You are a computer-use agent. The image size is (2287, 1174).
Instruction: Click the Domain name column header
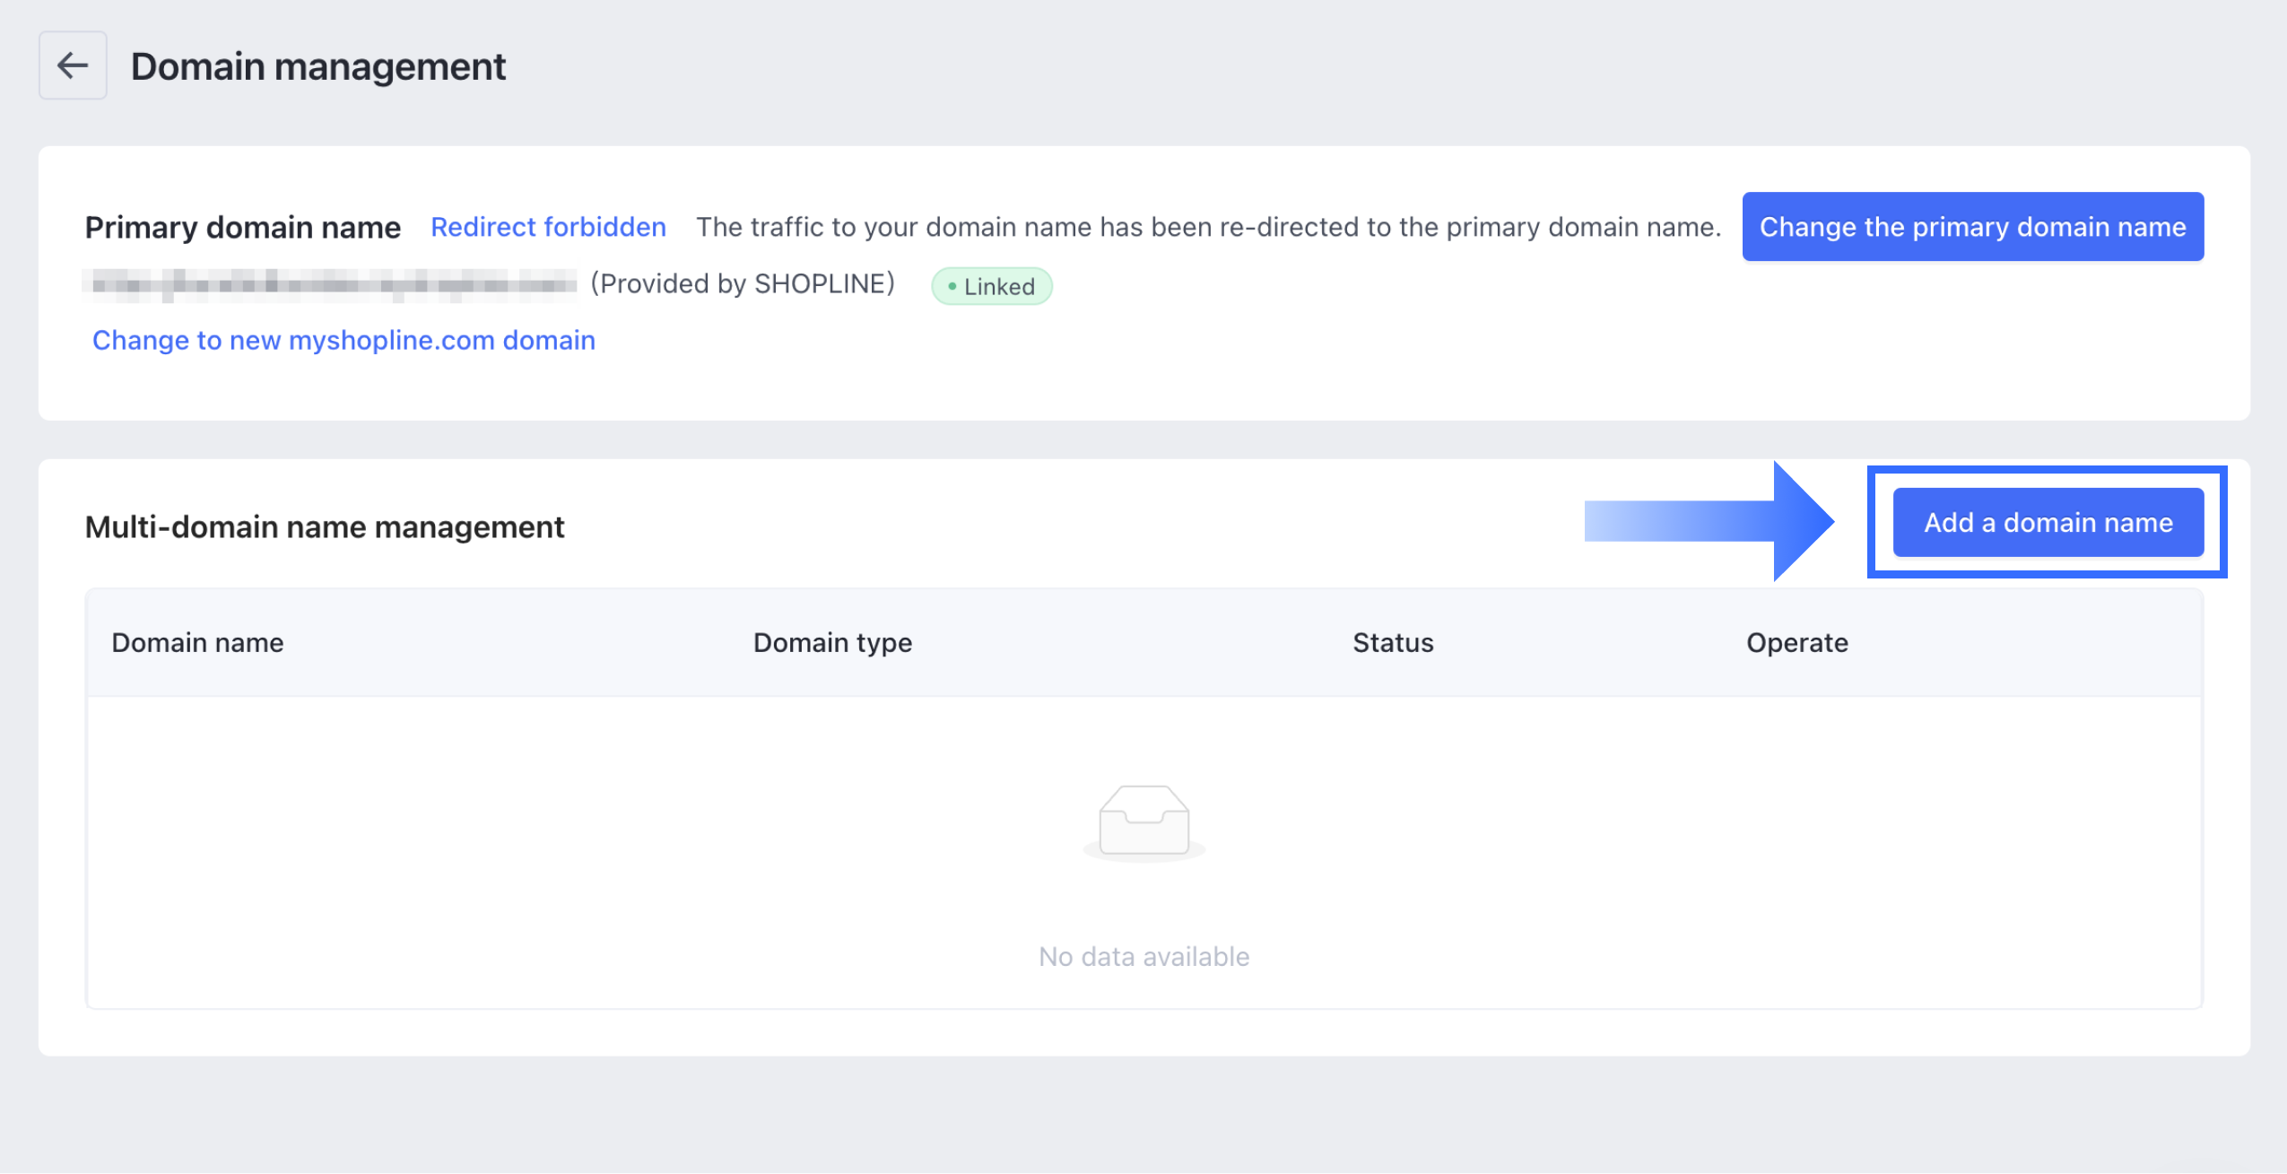coord(197,642)
